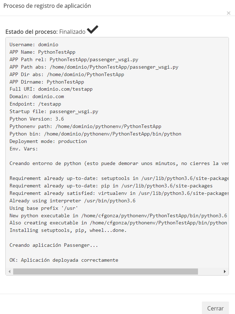Click the 'Endpoint: /testapp' line
Image resolution: width=235 pixels, height=314 pixels.
point(35,104)
